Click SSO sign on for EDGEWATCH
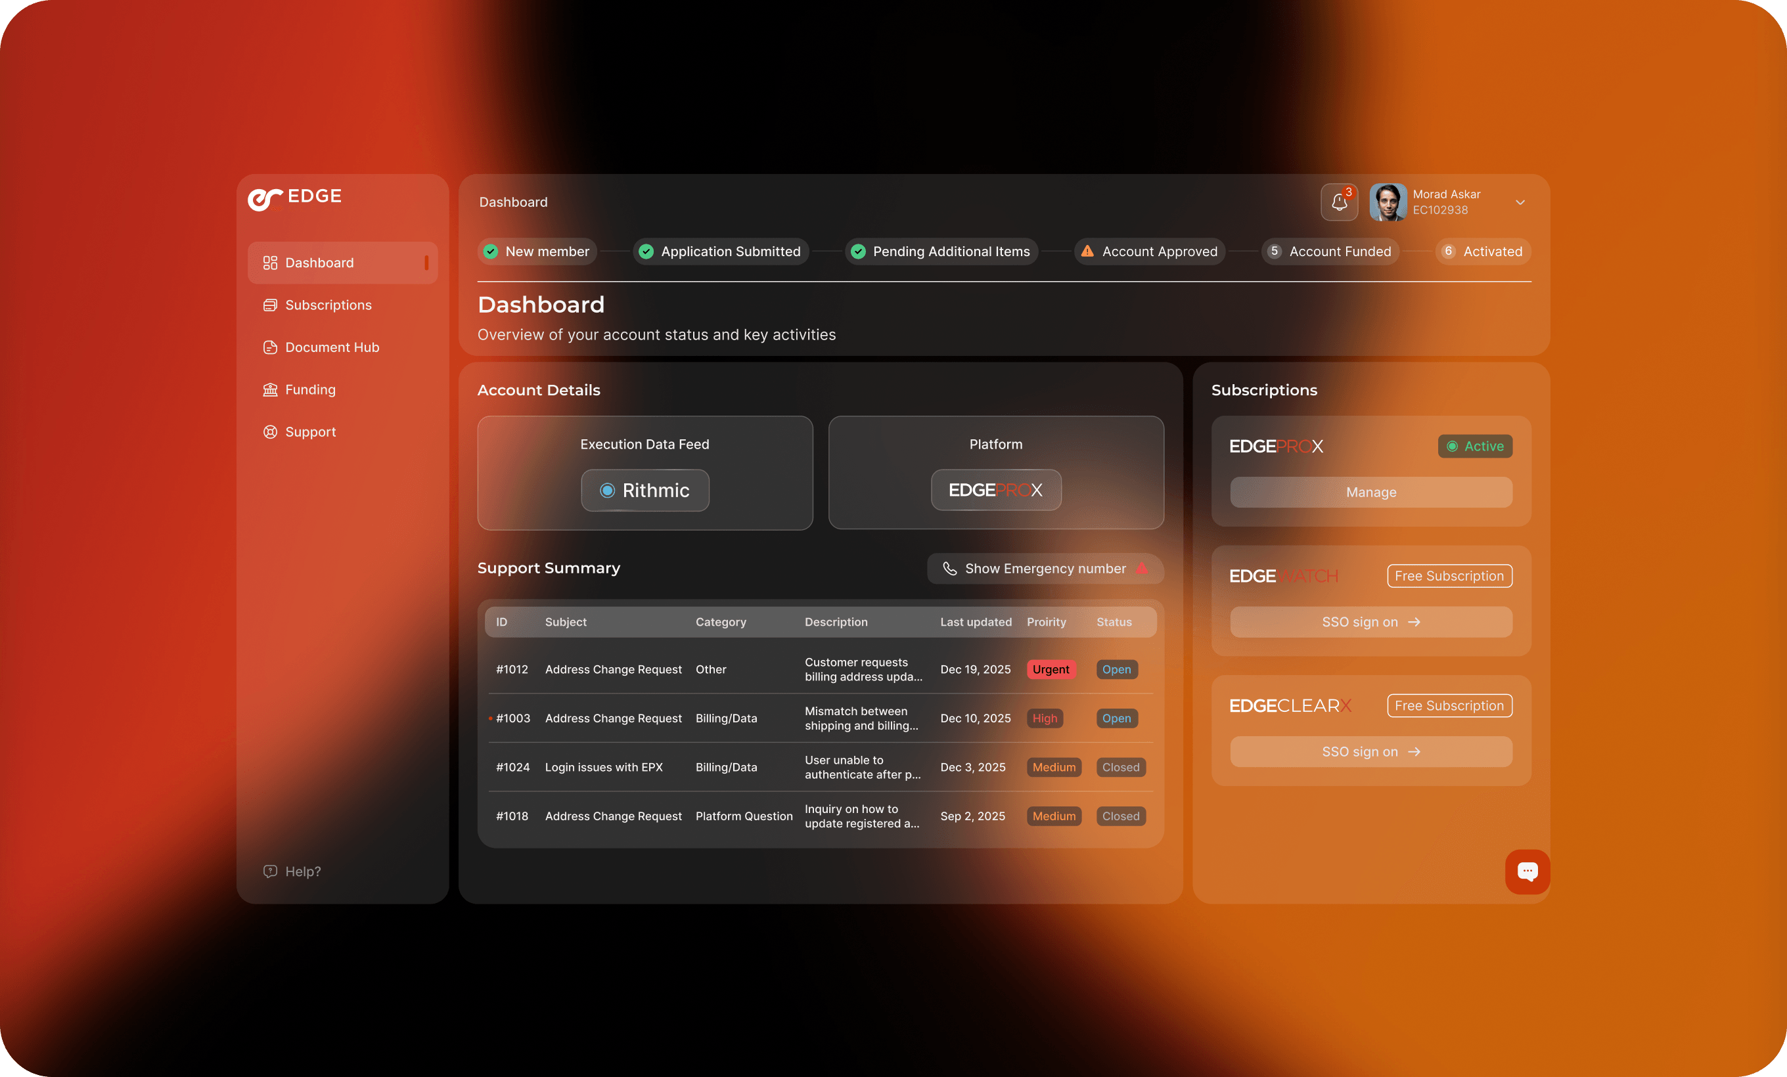 point(1370,622)
